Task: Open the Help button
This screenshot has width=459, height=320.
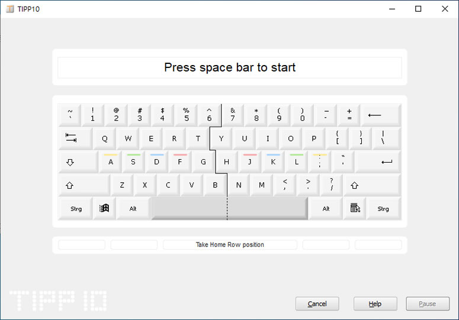Action: pos(375,303)
